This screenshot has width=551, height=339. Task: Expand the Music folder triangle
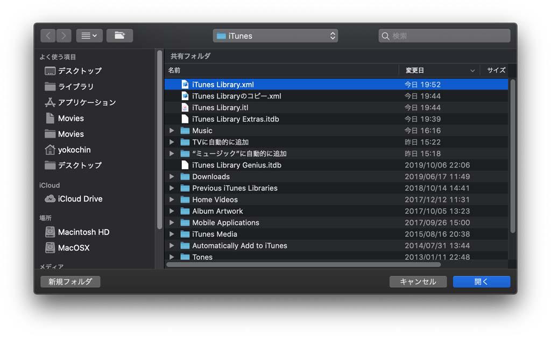click(x=172, y=130)
